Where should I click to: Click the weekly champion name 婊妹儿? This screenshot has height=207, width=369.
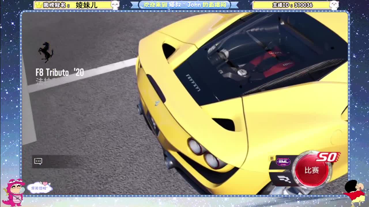[x=86, y=5]
